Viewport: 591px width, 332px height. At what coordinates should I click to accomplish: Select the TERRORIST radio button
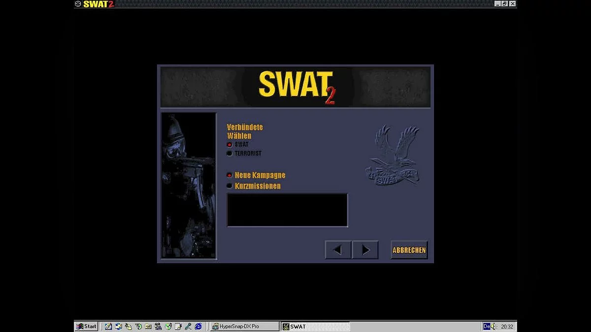pyautogui.click(x=230, y=153)
